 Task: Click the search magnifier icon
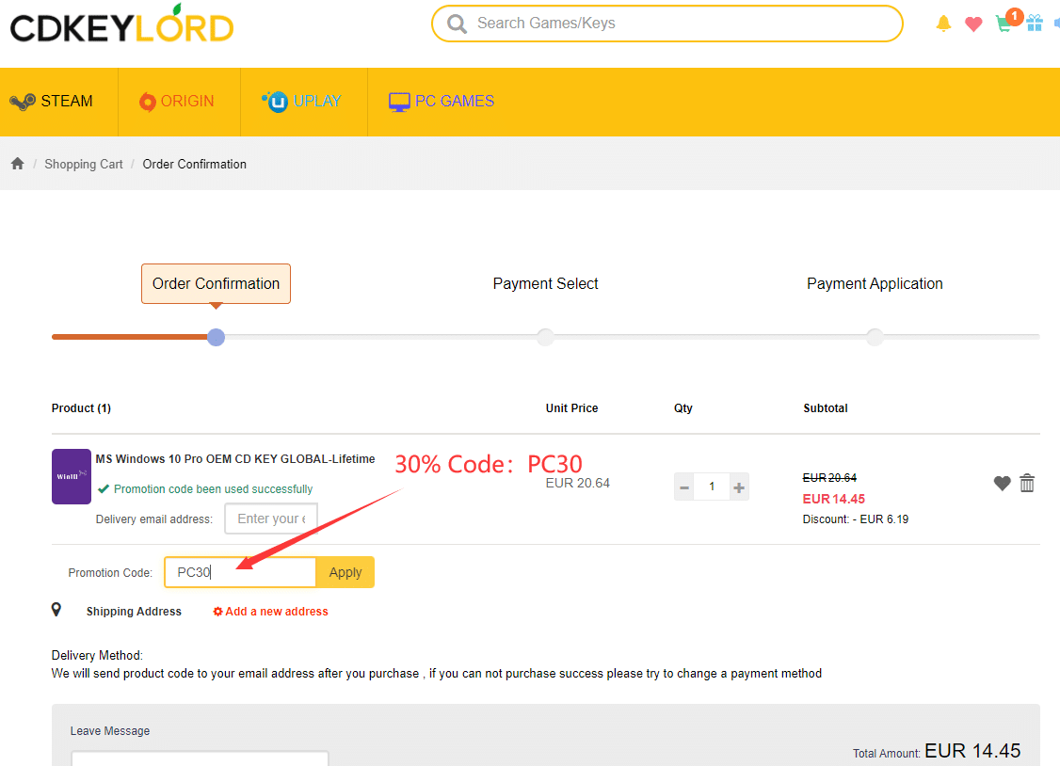click(x=458, y=24)
